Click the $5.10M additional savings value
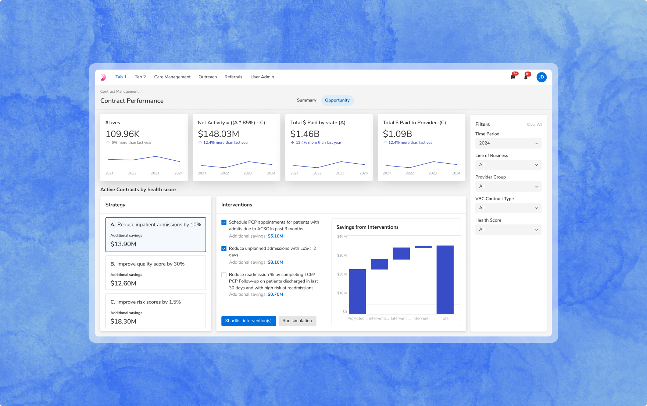Viewport: 647px width, 406px height. pos(275,236)
